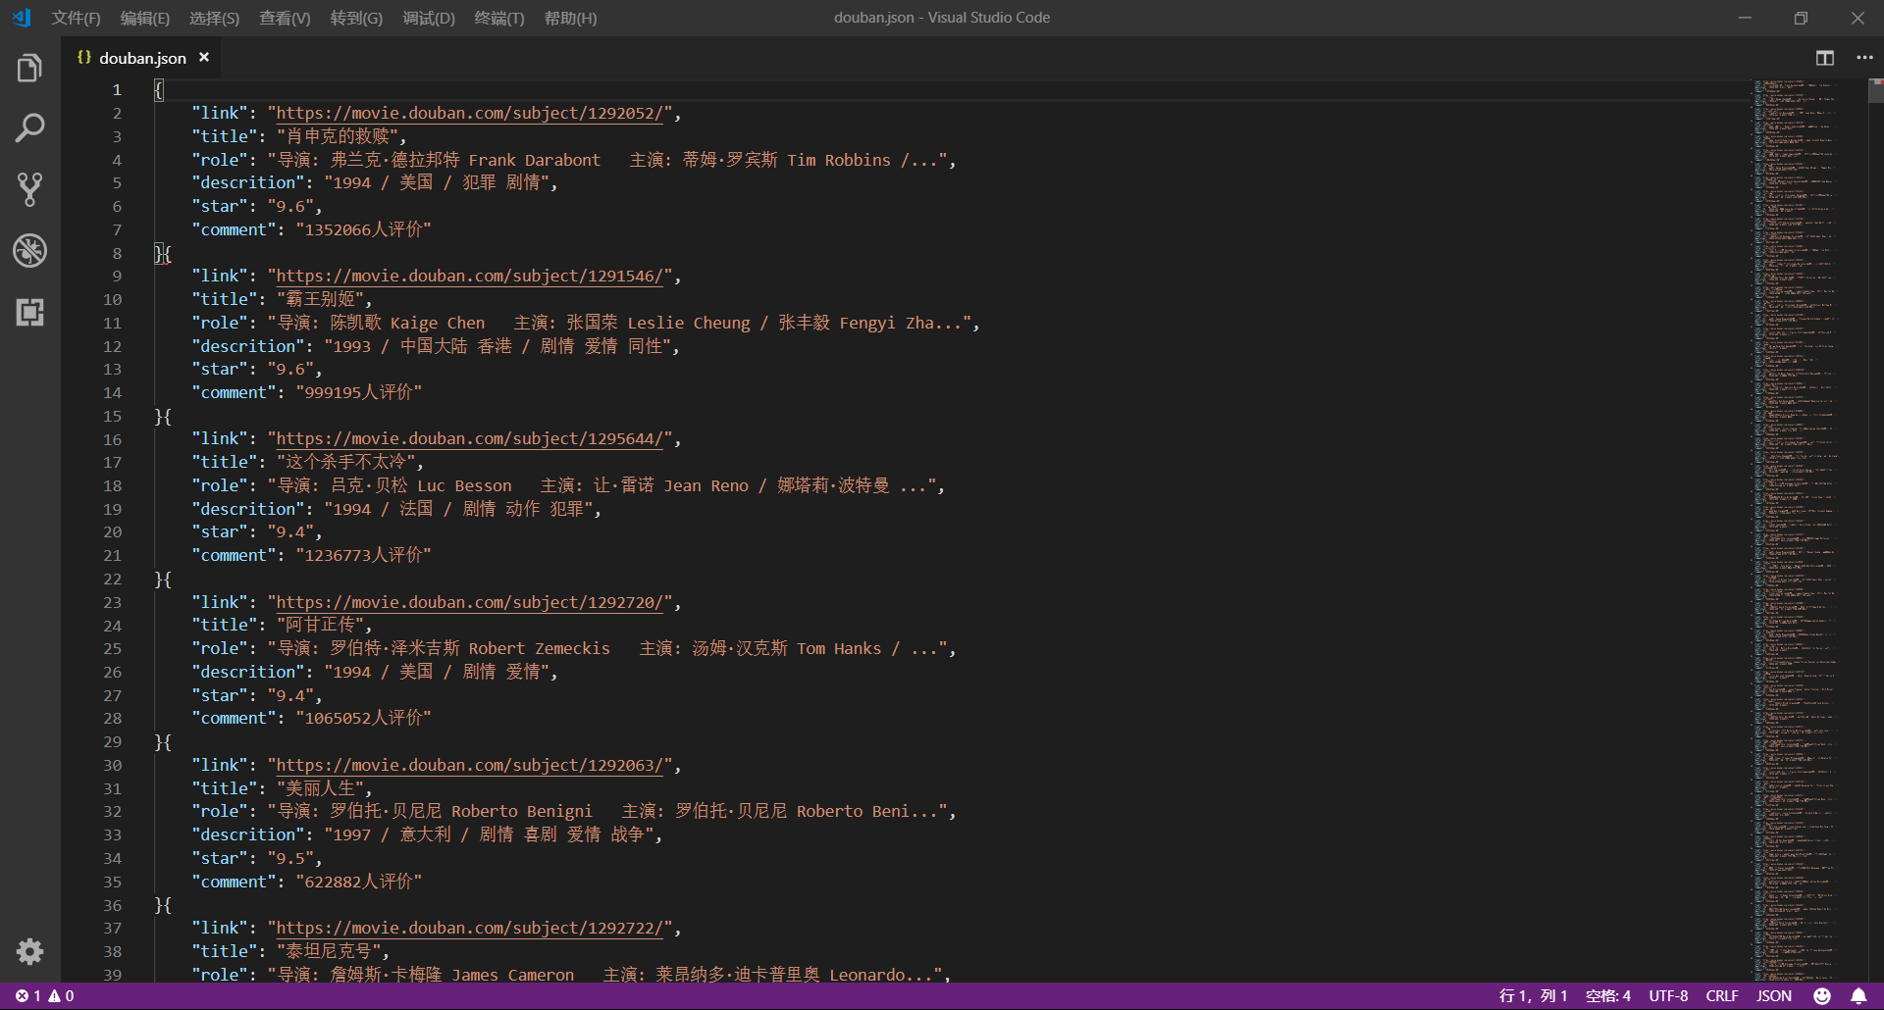Click the JSON language mode selector
This screenshot has height=1010, width=1884.
pyautogui.click(x=1774, y=996)
